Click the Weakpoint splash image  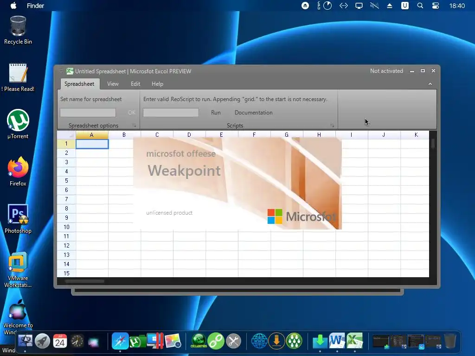237,184
